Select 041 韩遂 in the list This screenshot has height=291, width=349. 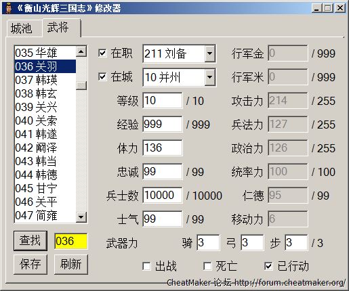pos(45,134)
